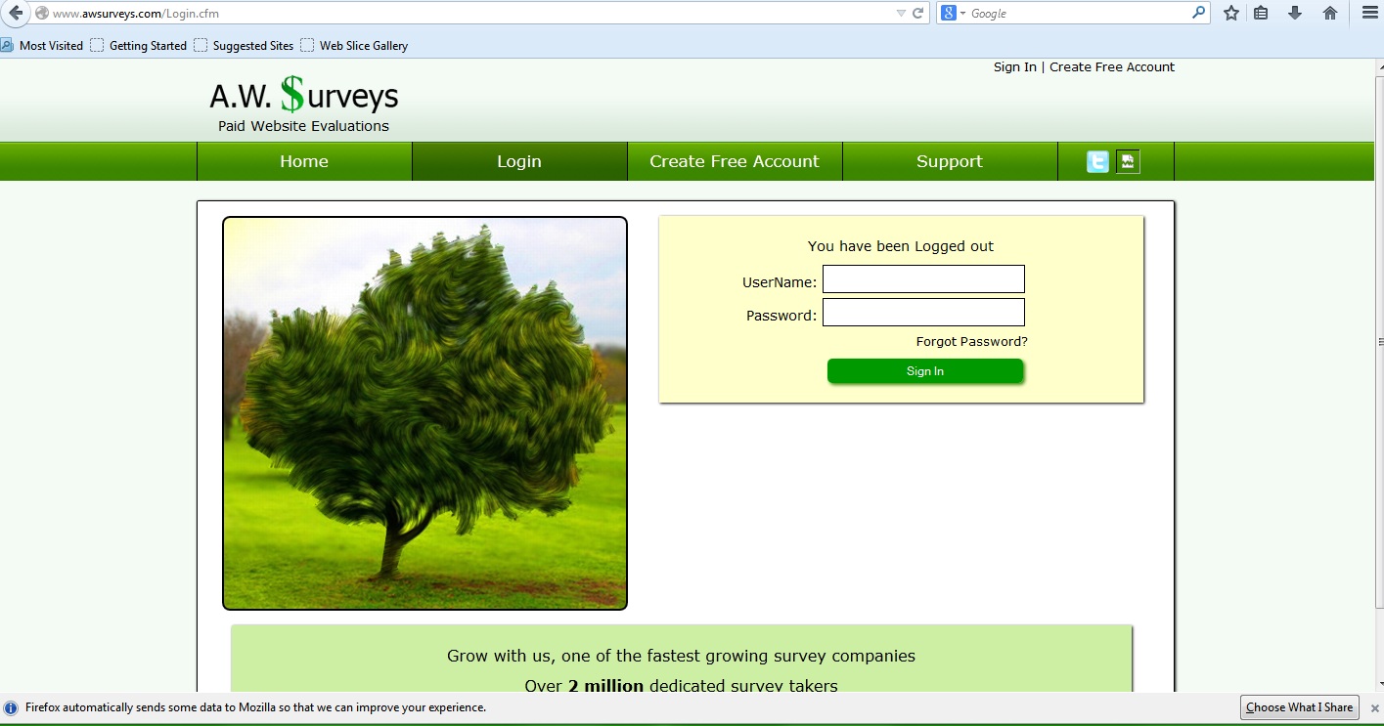
Task: Click the swirly tree image
Action: pos(424,413)
